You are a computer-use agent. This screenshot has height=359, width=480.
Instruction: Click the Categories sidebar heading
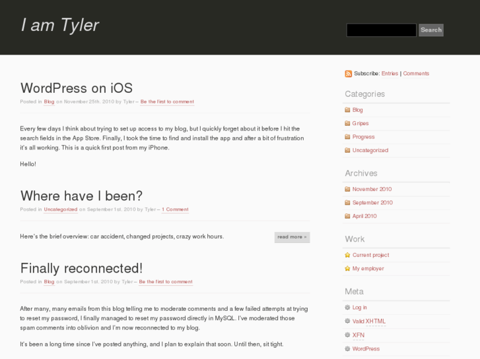coord(365,94)
